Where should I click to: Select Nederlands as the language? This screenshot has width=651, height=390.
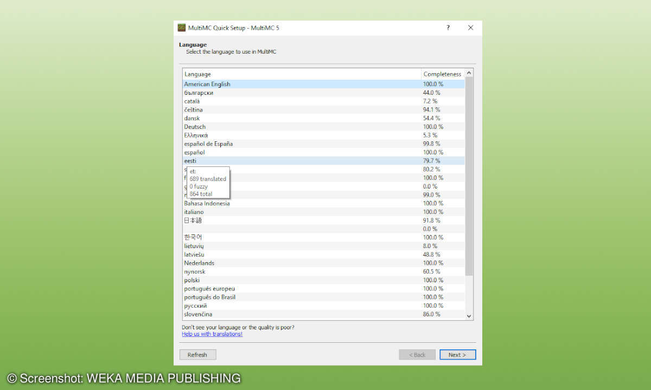(x=324, y=263)
